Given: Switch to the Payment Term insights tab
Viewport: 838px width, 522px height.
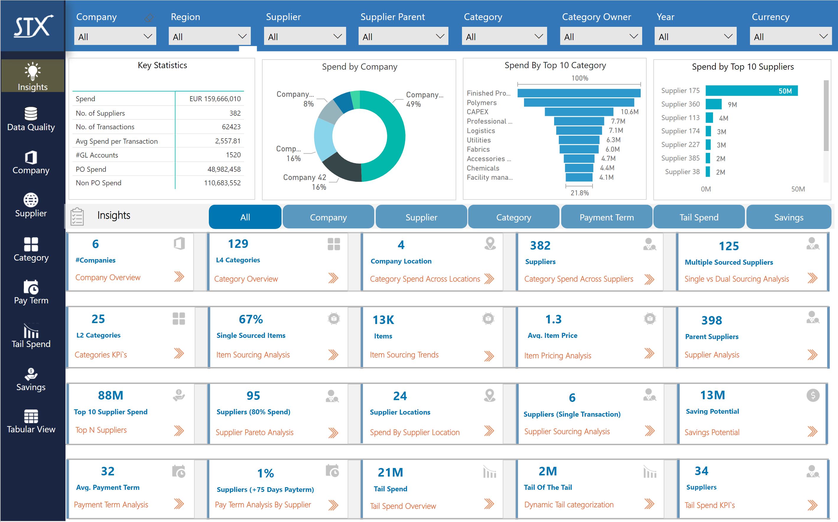Looking at the screenshot, I should coord(606,217).
